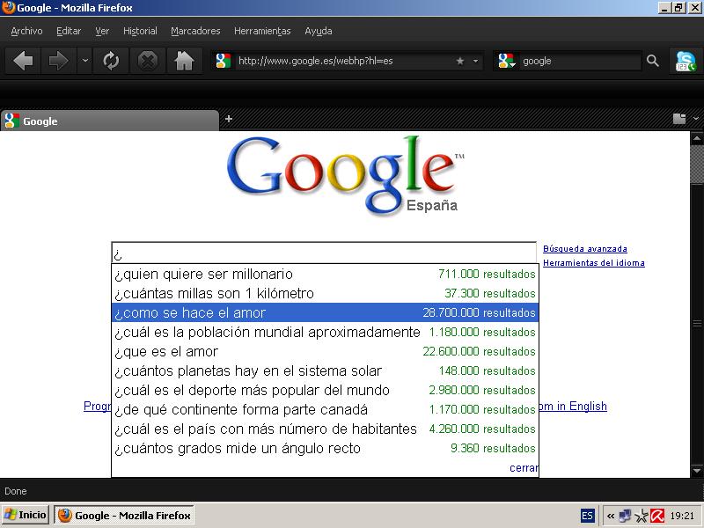Viewport: 704px width, 528px height.
Task: Click the red Avira antivirus tray icon
Action: (x=657, y=516)
